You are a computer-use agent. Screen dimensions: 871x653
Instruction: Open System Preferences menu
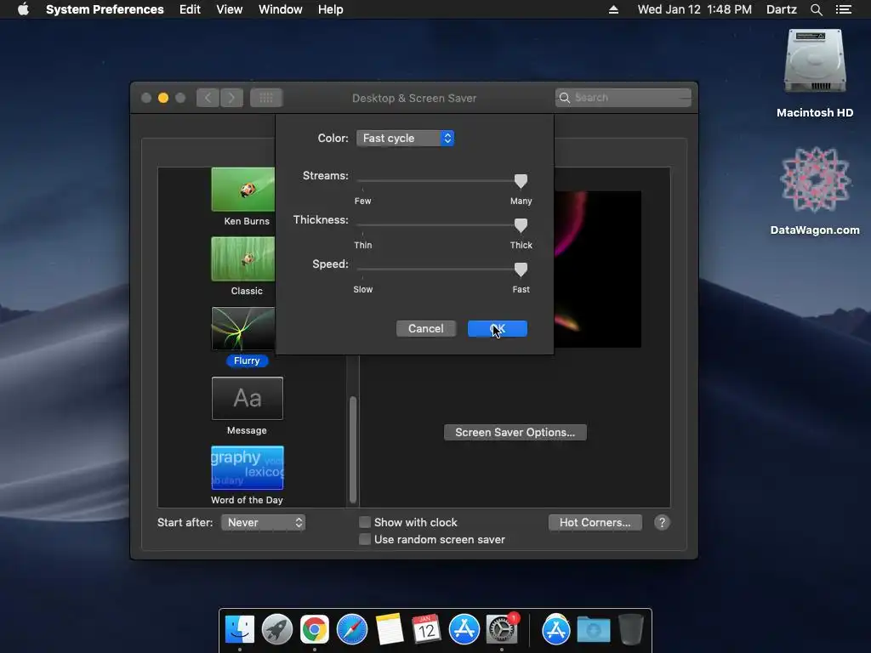pos(105,9)
